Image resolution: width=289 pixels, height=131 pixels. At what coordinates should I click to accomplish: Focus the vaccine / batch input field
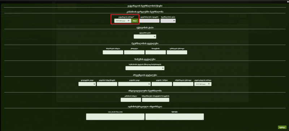(162, 84)
